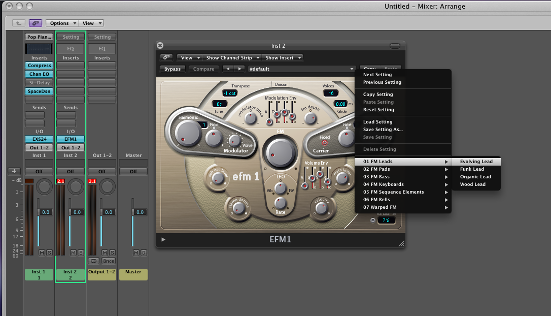Screen dimensions: 551x316
Task: Click the link icon in Inst 2 plugin window
Action: [x=166, y=57]
